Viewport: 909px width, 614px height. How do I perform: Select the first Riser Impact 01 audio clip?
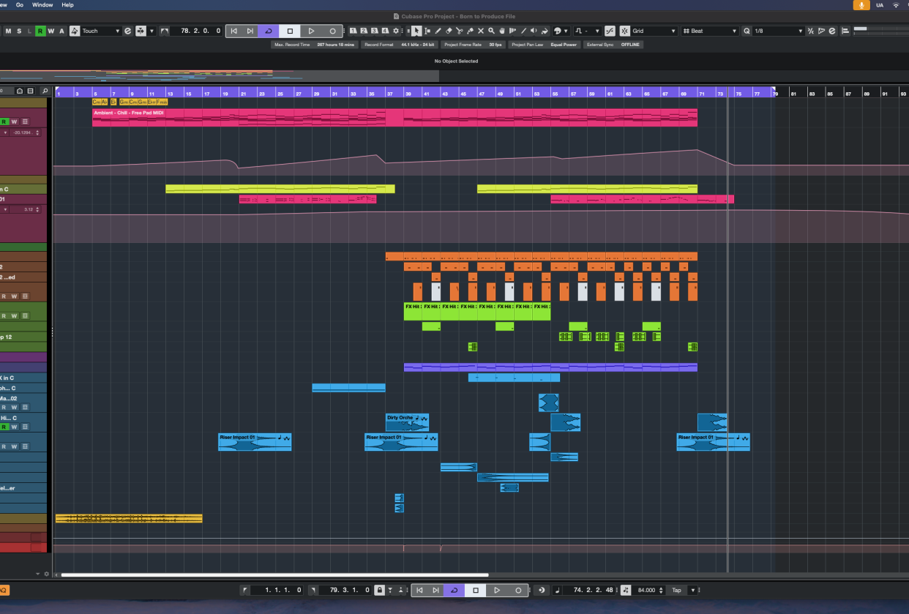click(x=255, y=441)
